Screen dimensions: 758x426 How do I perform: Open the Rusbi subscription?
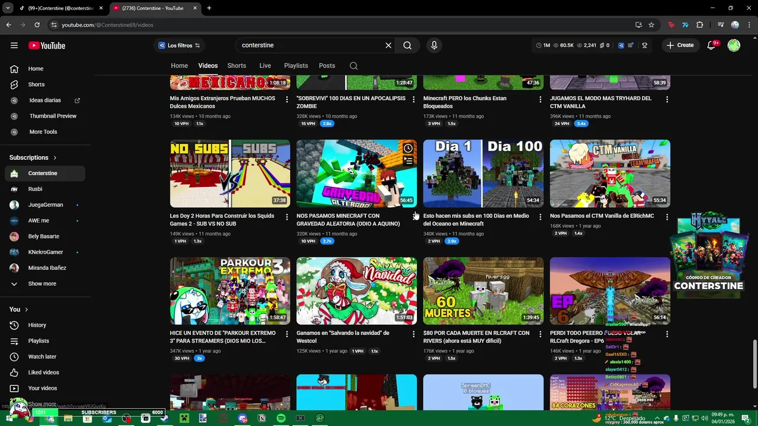[x=45, y=189]
